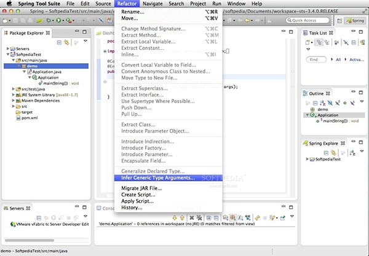Toggle Hide Local Types in Outline view

coord(352,103)
